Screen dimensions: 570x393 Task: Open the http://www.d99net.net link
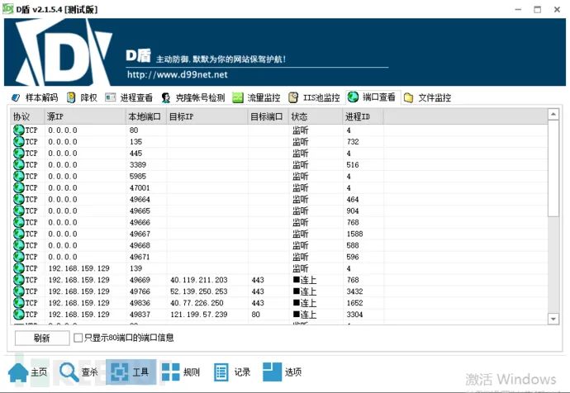click(x=178, y=75)
